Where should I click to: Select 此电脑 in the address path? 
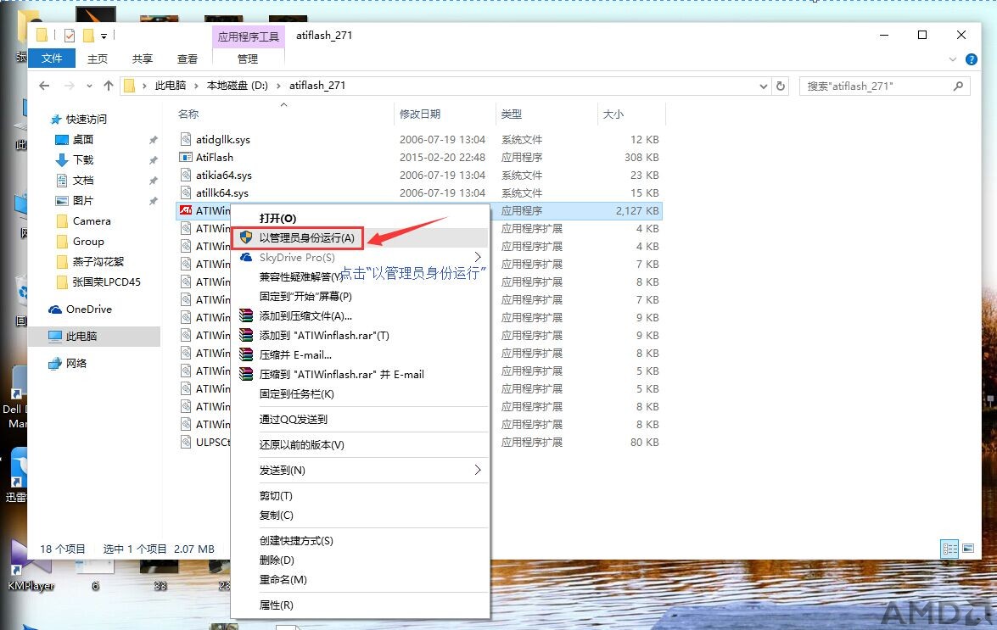[x=171, y=85]
